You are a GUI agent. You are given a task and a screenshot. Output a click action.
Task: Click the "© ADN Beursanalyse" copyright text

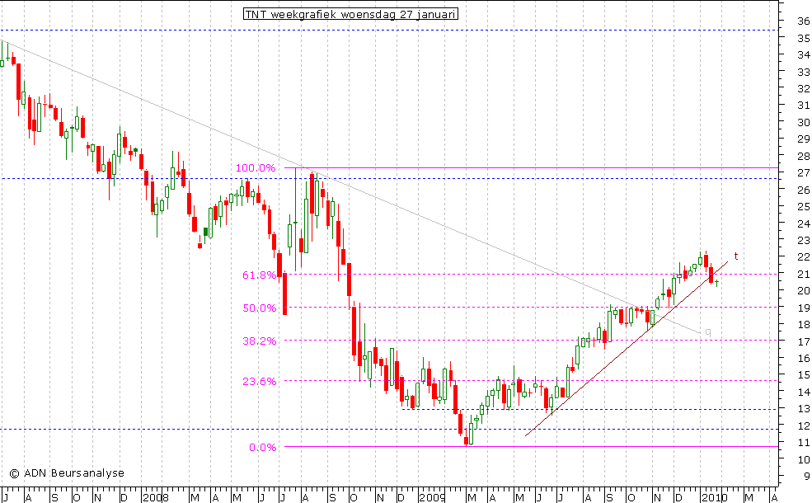[67, 473]
